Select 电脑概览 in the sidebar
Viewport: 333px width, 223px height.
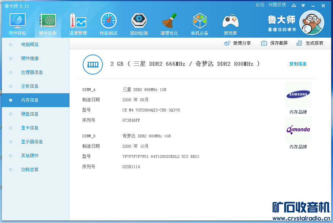[30, 45]
